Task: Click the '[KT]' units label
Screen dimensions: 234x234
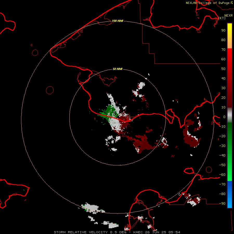Action: (222, 18)
